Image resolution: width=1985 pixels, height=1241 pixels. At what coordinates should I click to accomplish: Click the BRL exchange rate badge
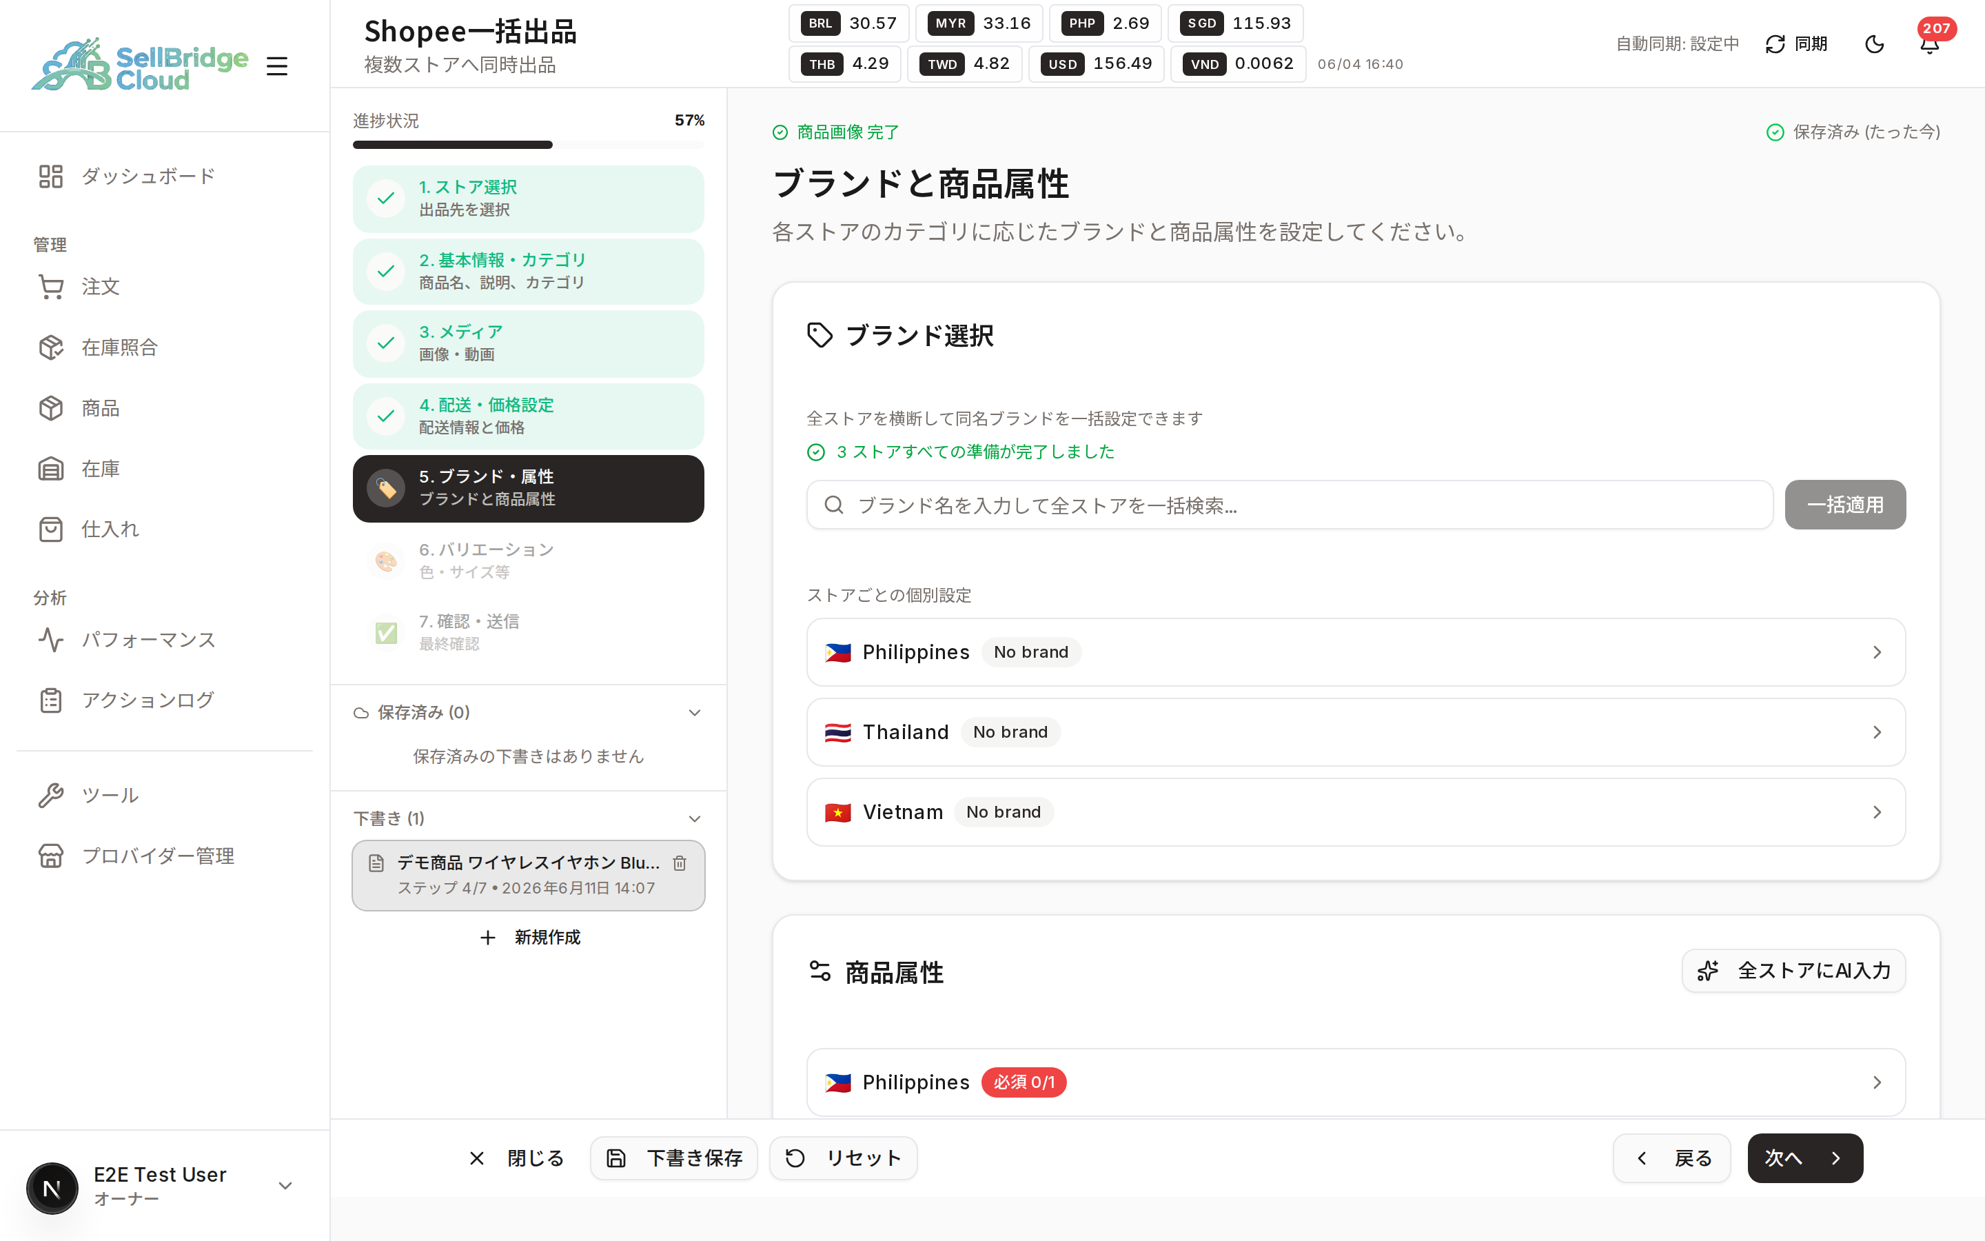coord(848,23)
